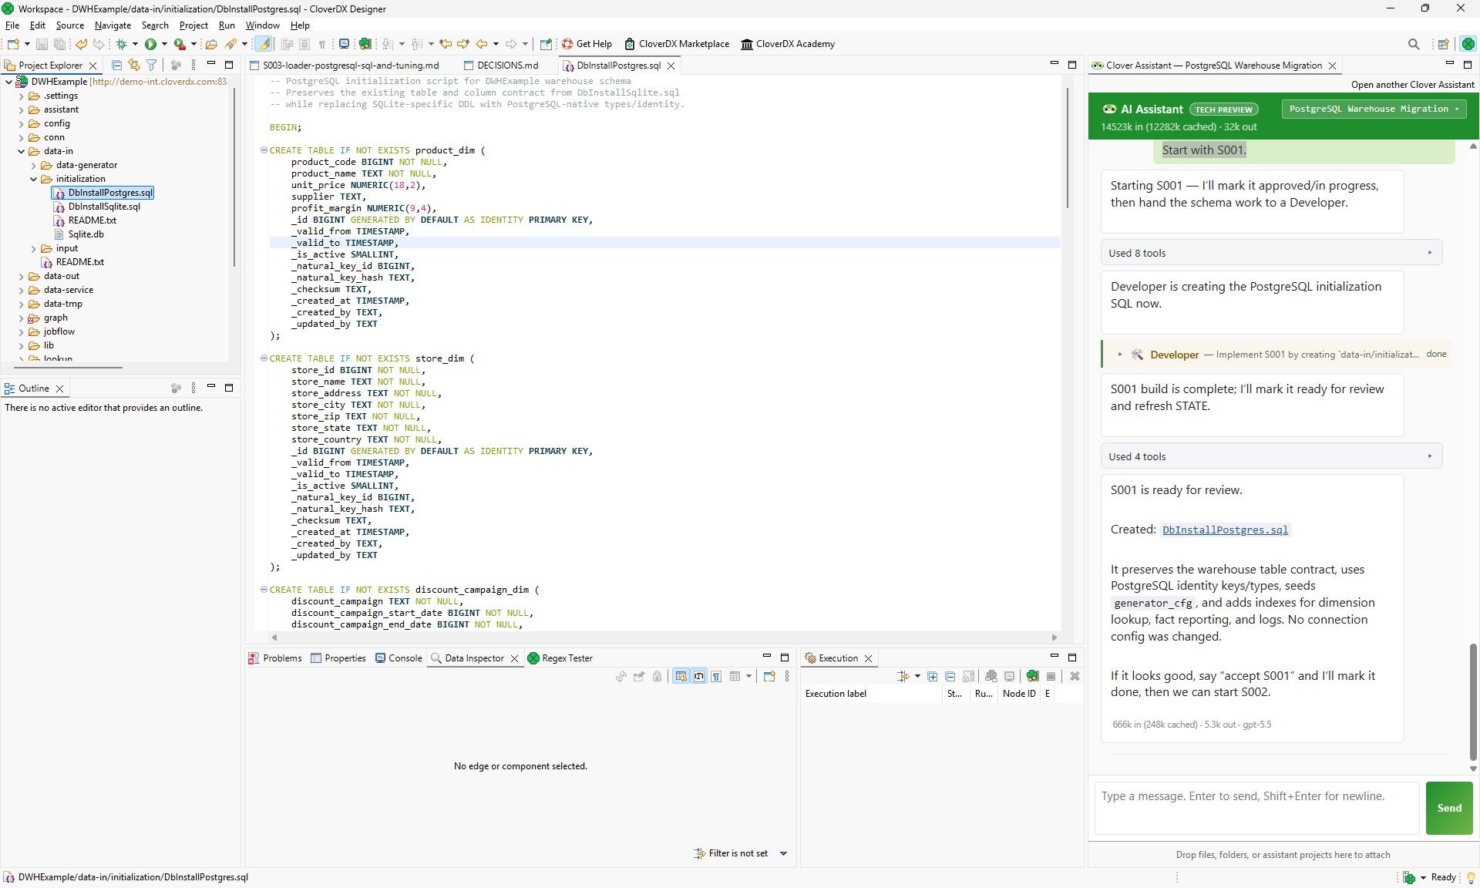Expand the 'Used 4 tools' section
Image resolution: width=1480 pixels, height=888 pixels.
pos(1271,456)
